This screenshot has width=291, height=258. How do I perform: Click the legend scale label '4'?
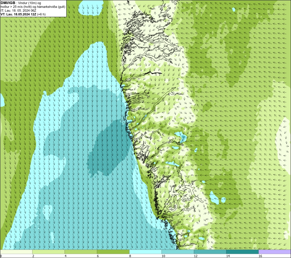[65, 256]
